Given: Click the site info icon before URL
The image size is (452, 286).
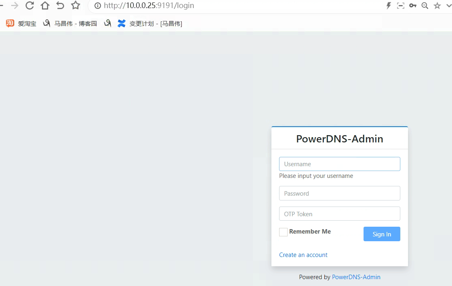Looking at the screenshot, I should [x=98, y=6].
